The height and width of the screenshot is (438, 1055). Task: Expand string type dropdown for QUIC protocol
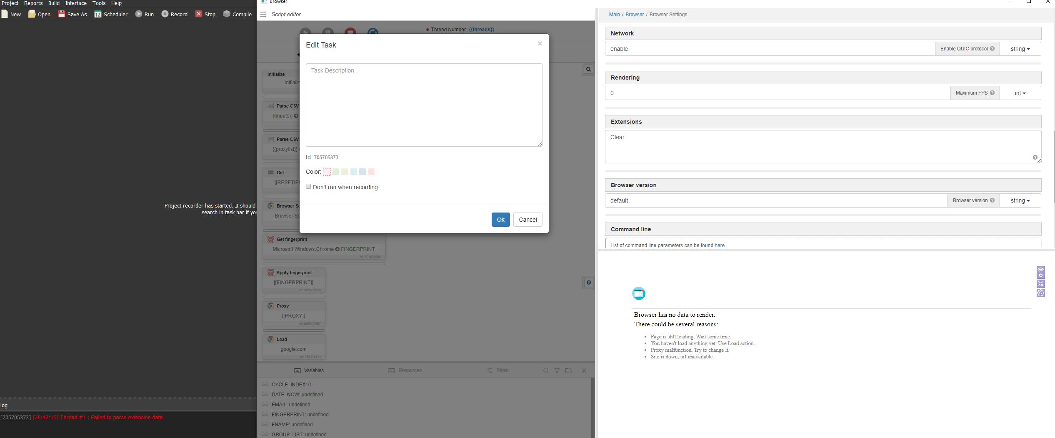tap(1020, 49)
